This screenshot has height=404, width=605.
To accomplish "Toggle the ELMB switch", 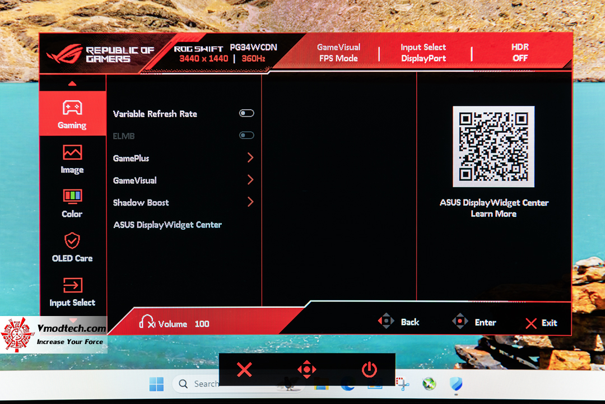I will [246, 136].
